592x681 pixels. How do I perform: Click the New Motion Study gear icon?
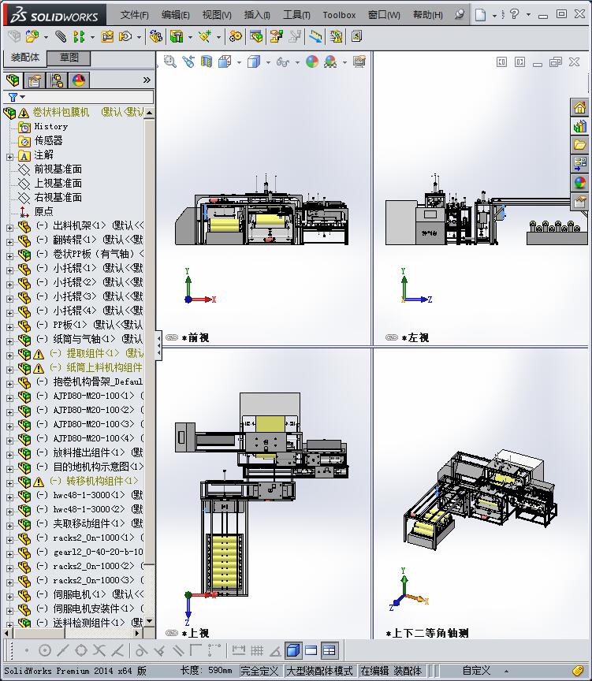[x=236, y=36]
